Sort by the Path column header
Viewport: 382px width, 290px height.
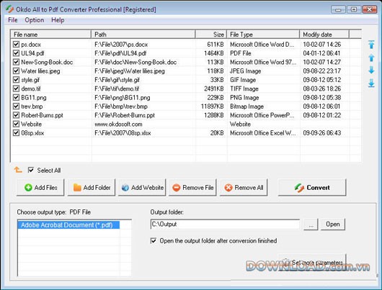[143, 35]
